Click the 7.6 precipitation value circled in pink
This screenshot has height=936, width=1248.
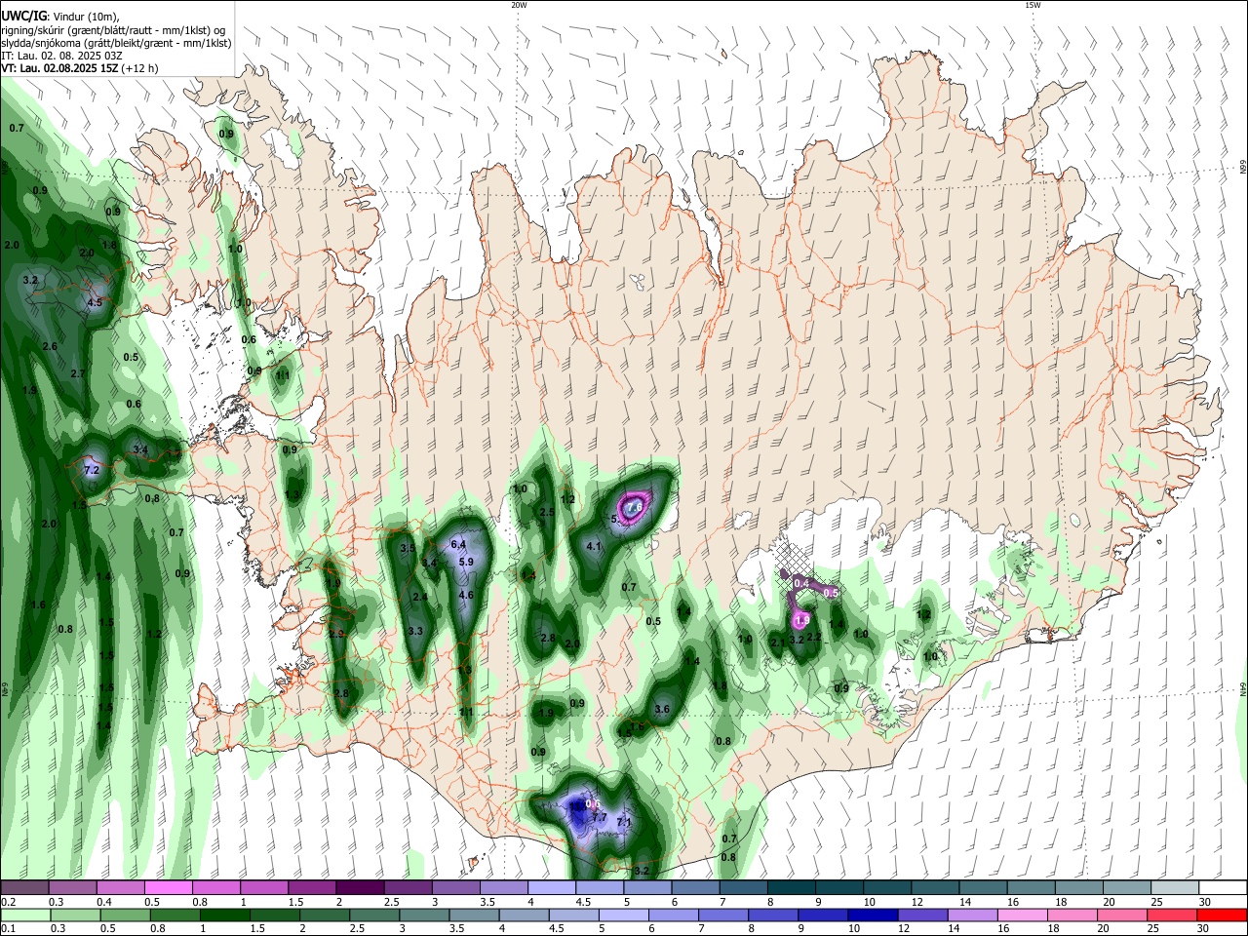point(635,507)
